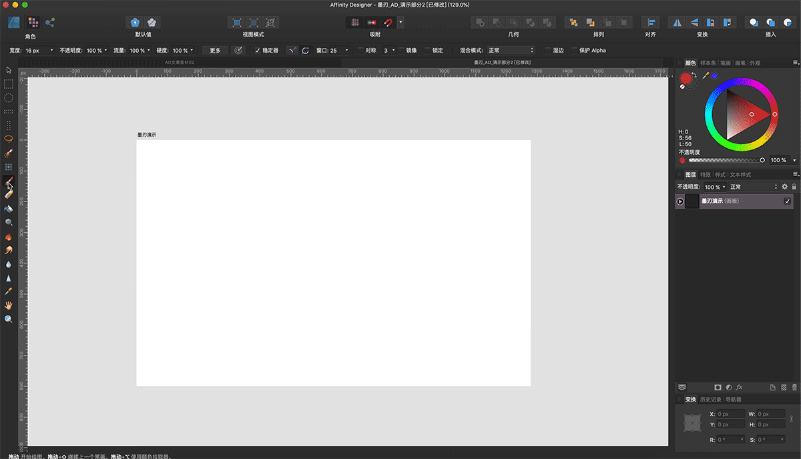Switch to the Pixel persona icon
The height and width of the screenshot is (459, 801).
[x=32, y=22]
